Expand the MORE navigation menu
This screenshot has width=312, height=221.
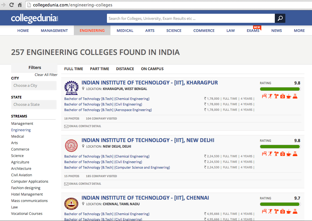[x=299, y=31]
